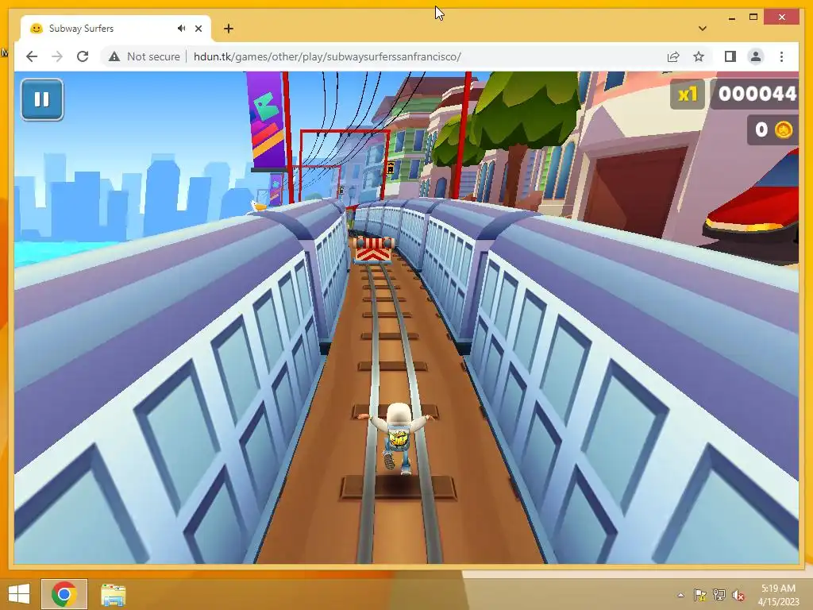Screen dimensions: 813x610
Task: Reload the current page
Action: [83, 56]
